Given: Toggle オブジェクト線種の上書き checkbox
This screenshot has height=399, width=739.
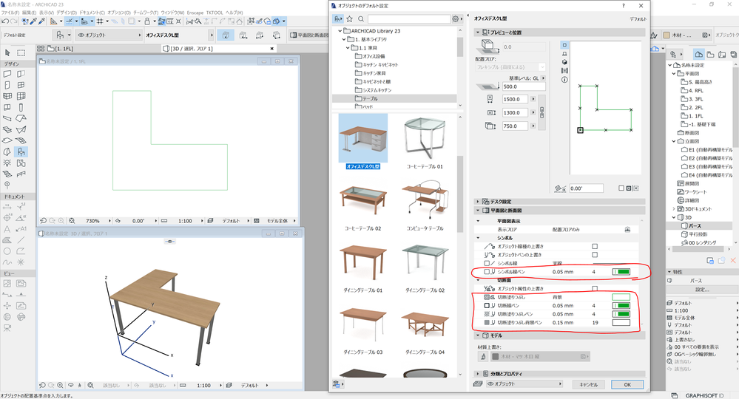Looking at the screenshot, I should click(594, 245).
